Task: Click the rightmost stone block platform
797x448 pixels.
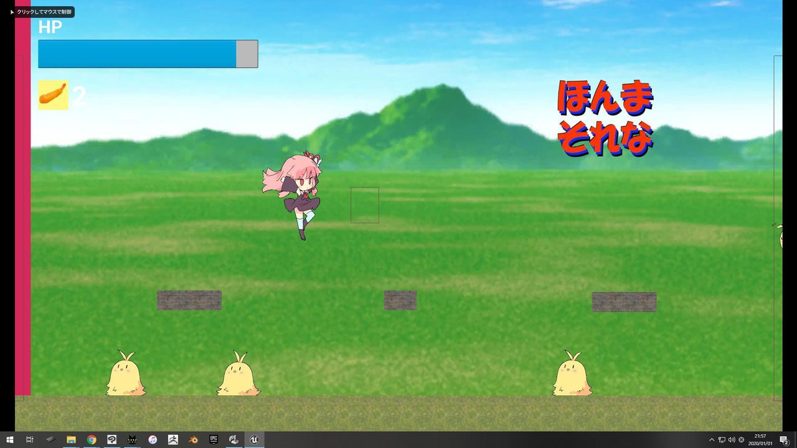Action: [624, 302]
